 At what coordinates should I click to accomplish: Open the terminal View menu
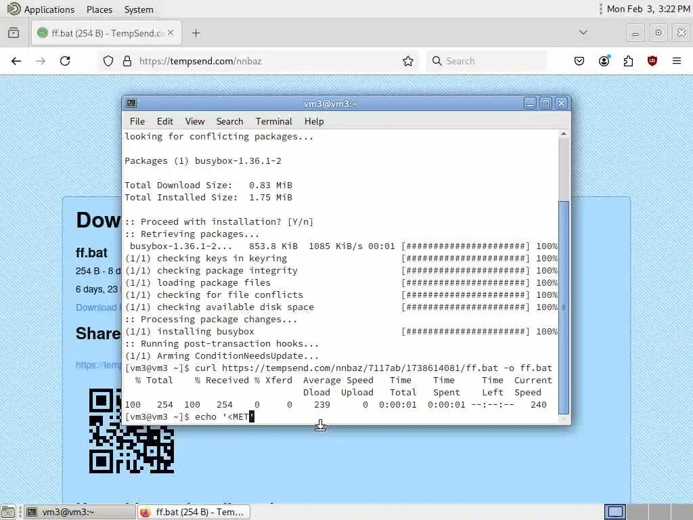195,121
